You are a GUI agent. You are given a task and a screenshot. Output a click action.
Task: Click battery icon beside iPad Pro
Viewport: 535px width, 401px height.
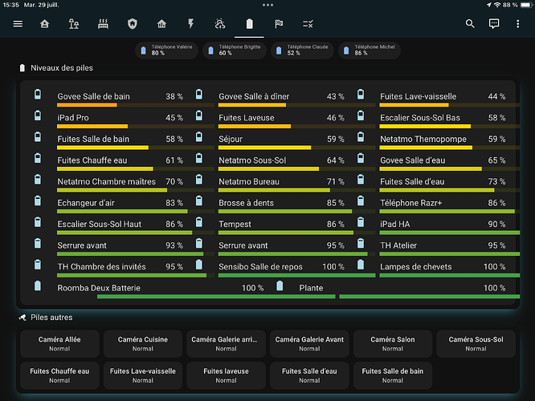coord(38,115)
